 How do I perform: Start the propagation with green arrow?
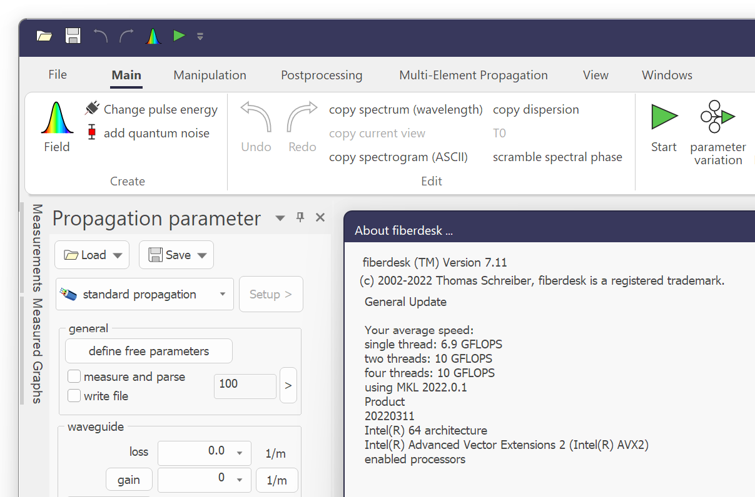[664, 127]
